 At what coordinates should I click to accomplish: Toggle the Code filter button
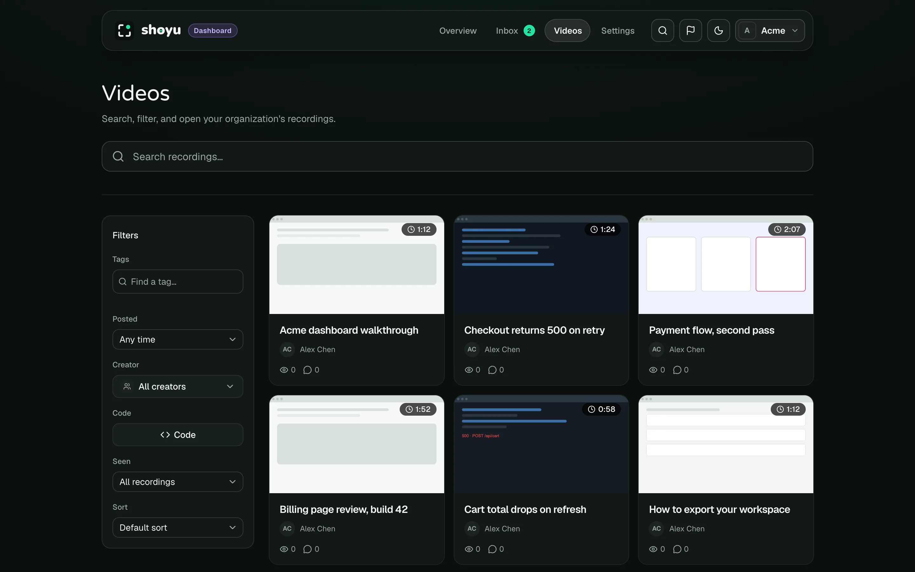pos(178,435)
